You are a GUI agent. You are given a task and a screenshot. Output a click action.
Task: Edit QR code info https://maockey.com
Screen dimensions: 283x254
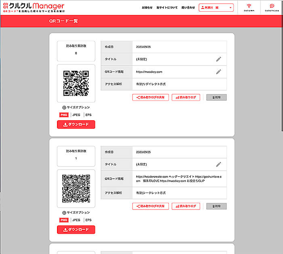point(218,72)
